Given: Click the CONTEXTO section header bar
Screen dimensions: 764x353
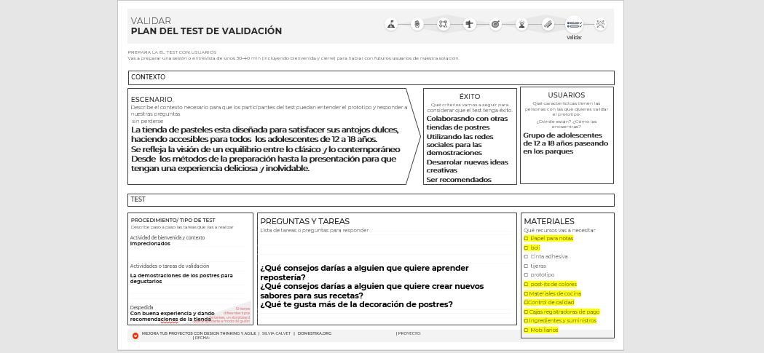Looking at the screenshot, I should tap(371, 78).
